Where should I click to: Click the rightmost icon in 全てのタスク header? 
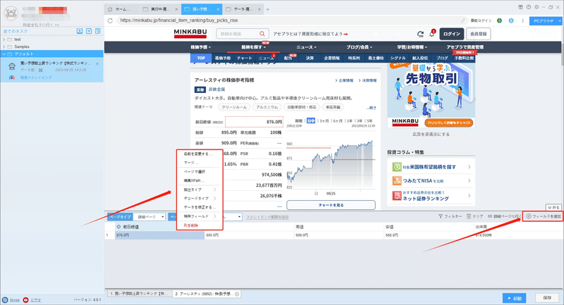98,31
